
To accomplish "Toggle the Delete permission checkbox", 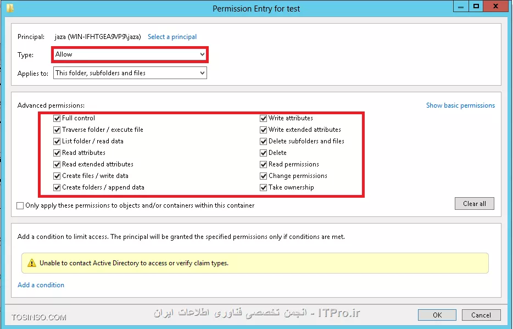I will [264, 153].
